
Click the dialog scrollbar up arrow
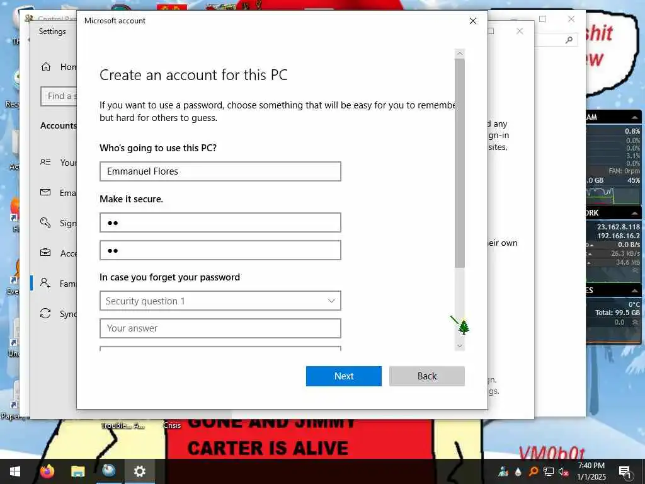pos(460,54)
